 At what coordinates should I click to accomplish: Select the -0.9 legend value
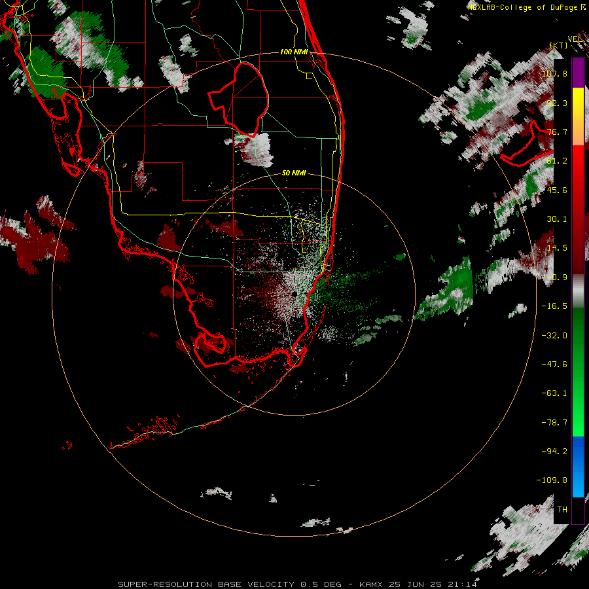[x=557, y=277]
